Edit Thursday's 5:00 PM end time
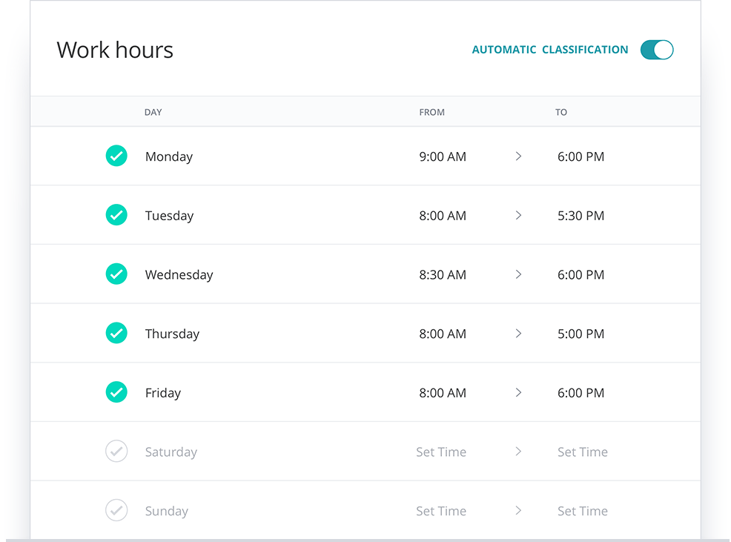 [x=581, y=334]
